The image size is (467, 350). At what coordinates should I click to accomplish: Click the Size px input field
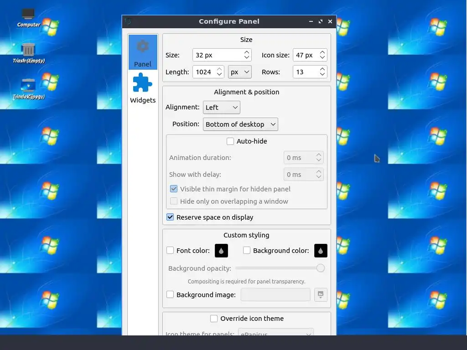coord(218,55)
